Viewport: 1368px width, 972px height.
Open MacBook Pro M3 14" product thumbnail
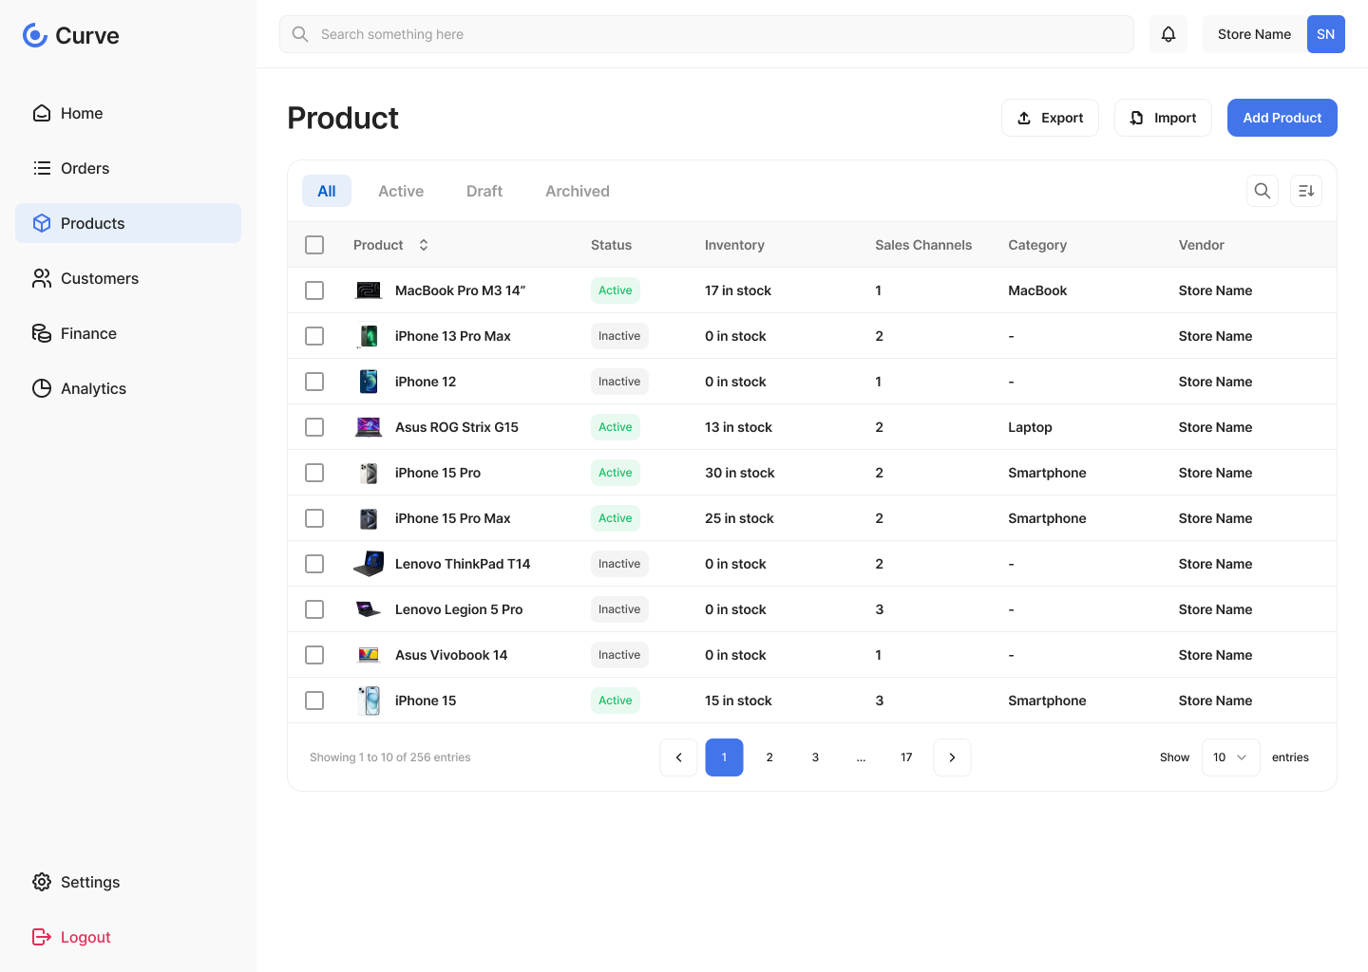369,290
